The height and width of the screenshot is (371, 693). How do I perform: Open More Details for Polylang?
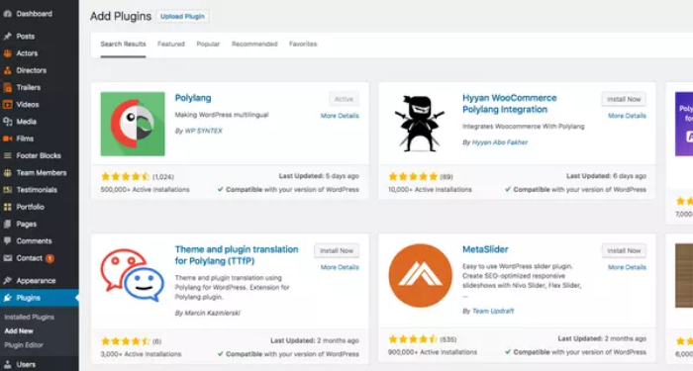(x=340, y=116)
